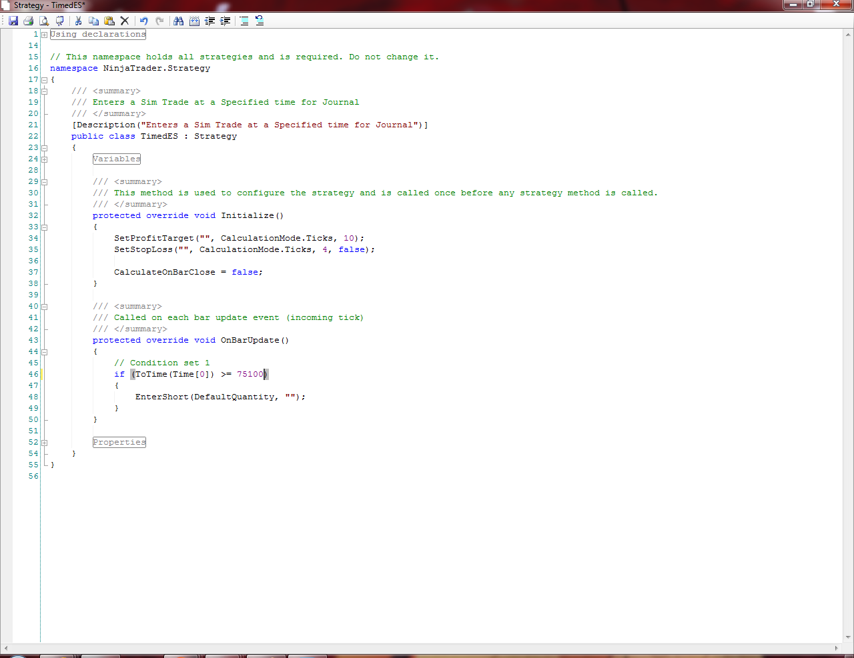Place cursor on 'namespace NinjaTrader.Strategy' line
The width and height of the screenshot is (854, 658).
coord(130,69)
